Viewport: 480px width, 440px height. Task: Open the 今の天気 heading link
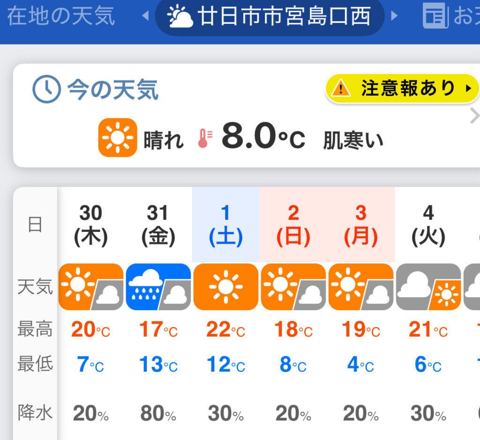(x=112, y=89)
